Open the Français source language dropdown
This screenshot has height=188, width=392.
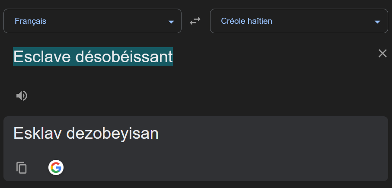pyautogui.click(x=92, y=21)
